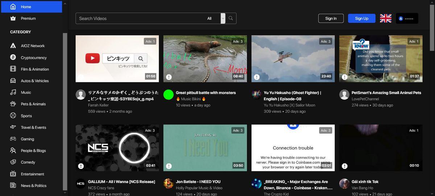
Task: Click alert icon on Yu Yu Hakusho thumbnail
Action: pyautogui.click(x=257, y=77)
